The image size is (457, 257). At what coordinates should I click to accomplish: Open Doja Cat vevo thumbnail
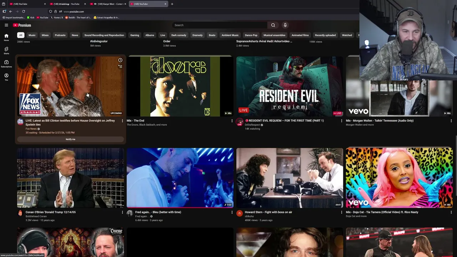click(399, 178)
